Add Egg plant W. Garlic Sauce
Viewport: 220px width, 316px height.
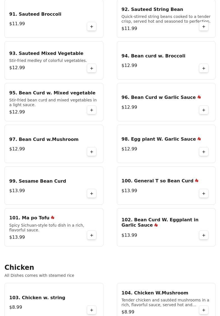204,152
